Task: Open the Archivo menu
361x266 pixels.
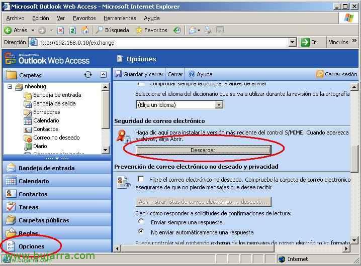Action: [x=15, y=18]
